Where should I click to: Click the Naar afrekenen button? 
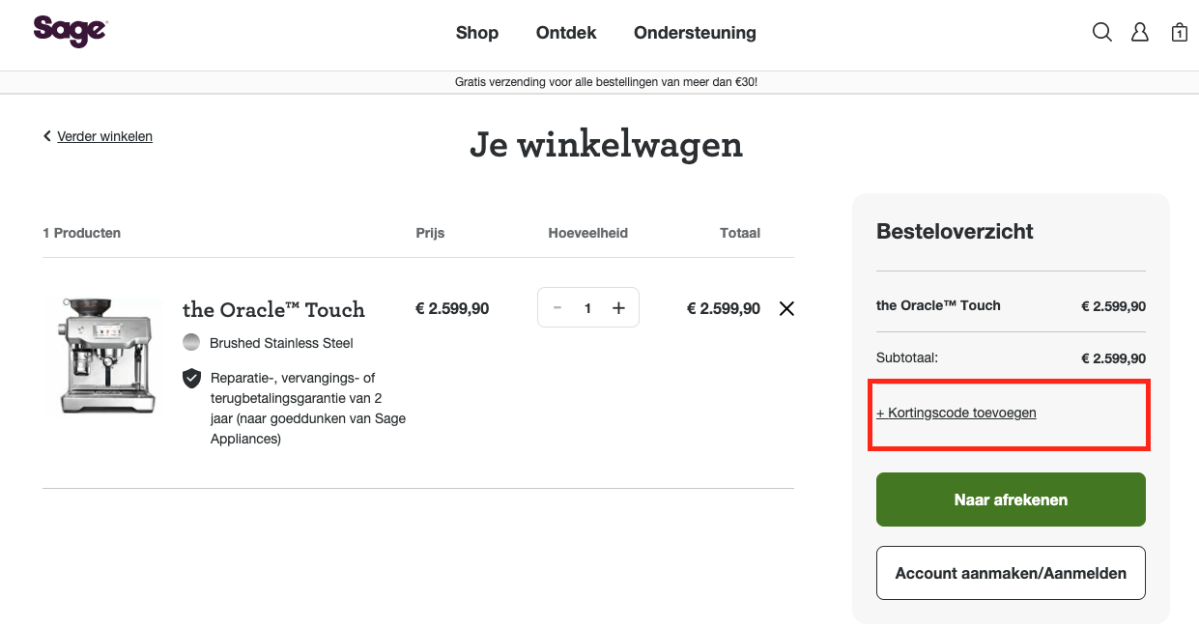tap(1011, 500)
